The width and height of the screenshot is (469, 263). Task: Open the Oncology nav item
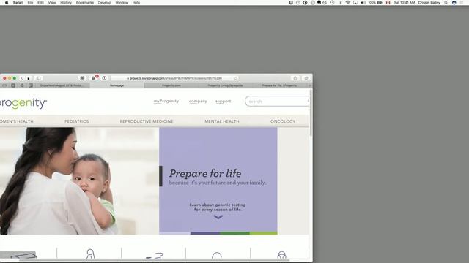283,121
